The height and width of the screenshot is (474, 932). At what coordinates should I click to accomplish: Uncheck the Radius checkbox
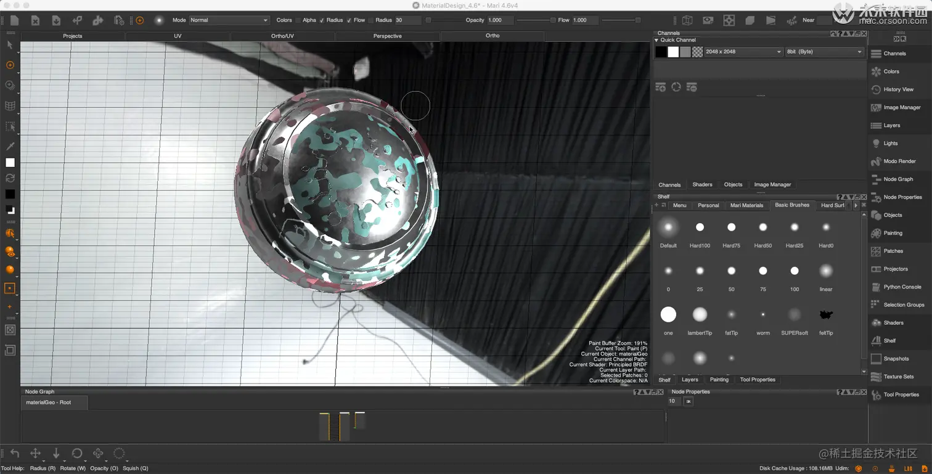point(349,20)
